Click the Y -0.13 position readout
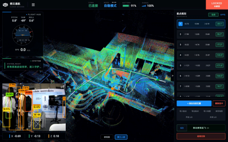Viewport: 228px width, 142px height. pos(35,136)
